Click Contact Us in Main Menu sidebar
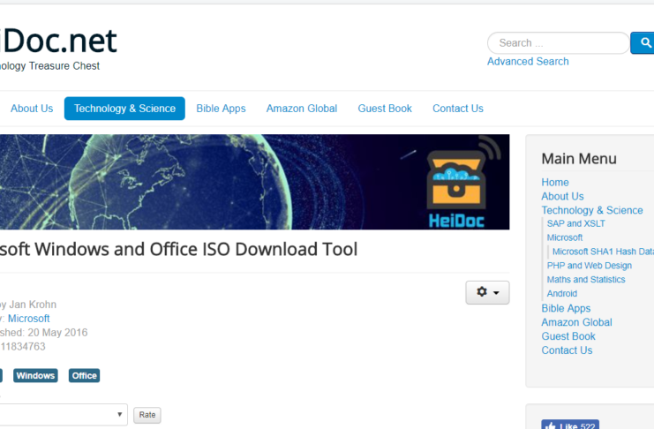The height and width of the screenshot is (429, 654). 567,350
